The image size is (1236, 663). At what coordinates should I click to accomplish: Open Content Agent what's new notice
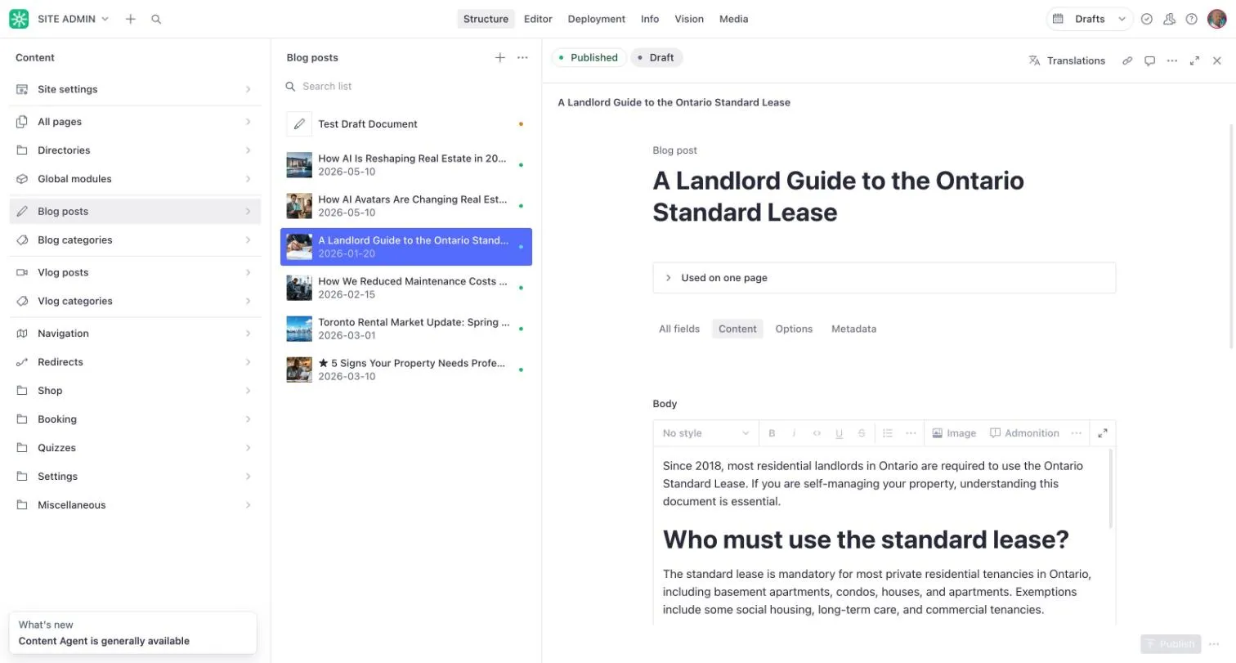click(132, 633)
